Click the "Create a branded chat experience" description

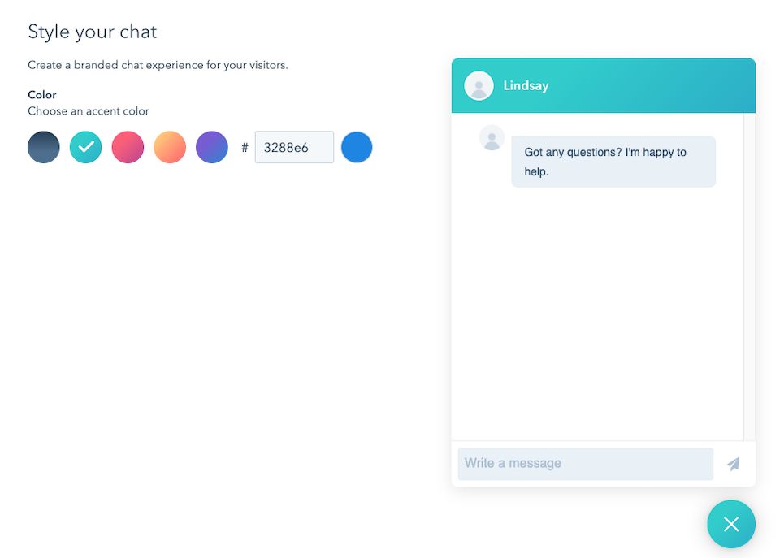coord(158,65)
